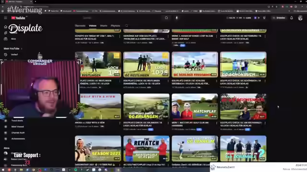Switch to the Playlists channel tab
This screenshot has width=307, height=172.
click(115, 26)
